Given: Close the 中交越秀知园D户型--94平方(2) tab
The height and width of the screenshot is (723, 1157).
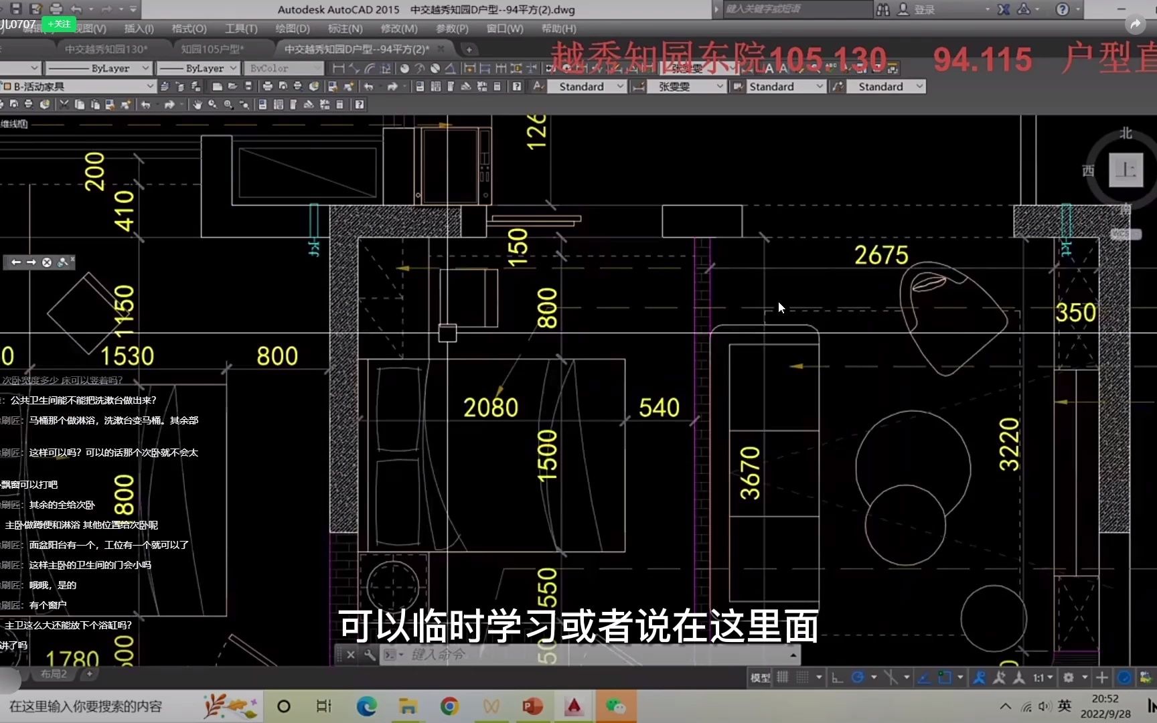Looking at the screenshot, I should coord(441,48).
